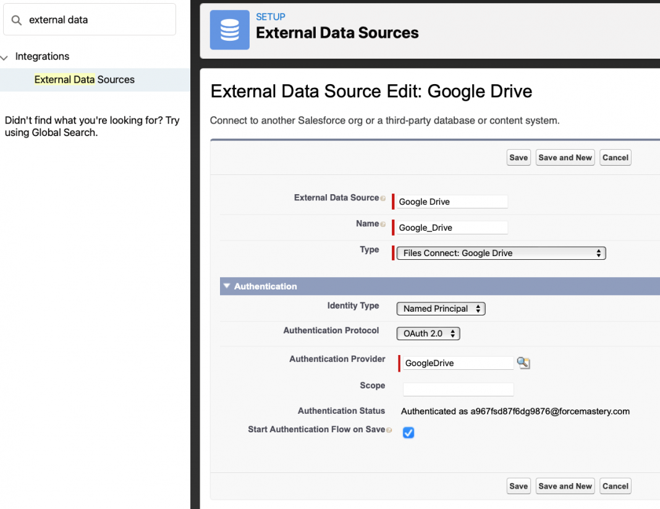Collapse the Authentication section
The width and height of the screenshot is (660, 509).
coord(227,286)
